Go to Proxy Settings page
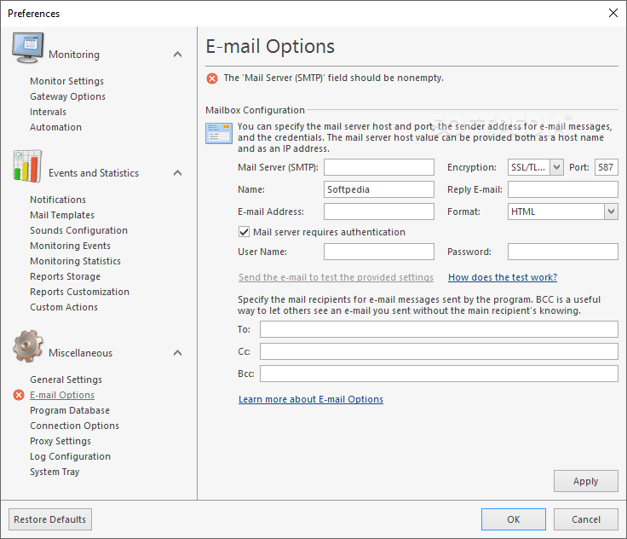Image resolution: width=627 pixels, height=539 pixels. coord(60,441)
